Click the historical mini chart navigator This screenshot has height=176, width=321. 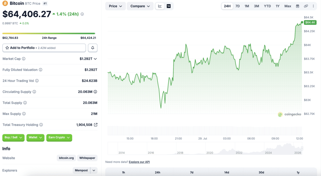(205, 148)
